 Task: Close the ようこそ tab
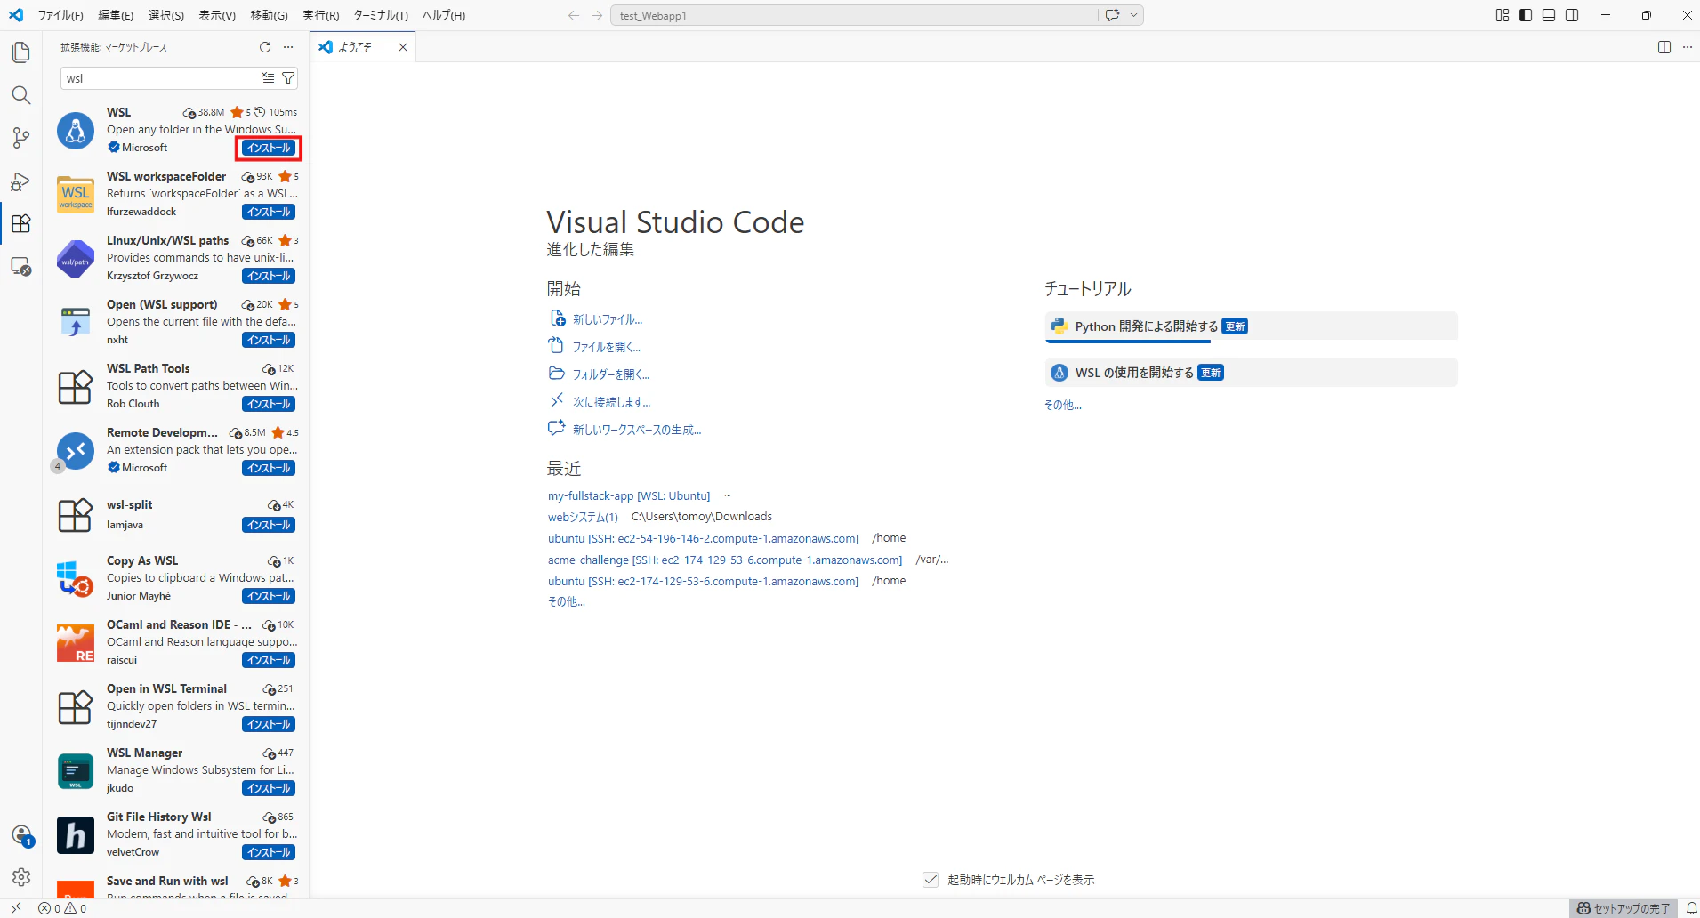click(403, 47)
